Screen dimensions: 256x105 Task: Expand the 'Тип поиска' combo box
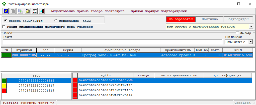coord(251,42)
